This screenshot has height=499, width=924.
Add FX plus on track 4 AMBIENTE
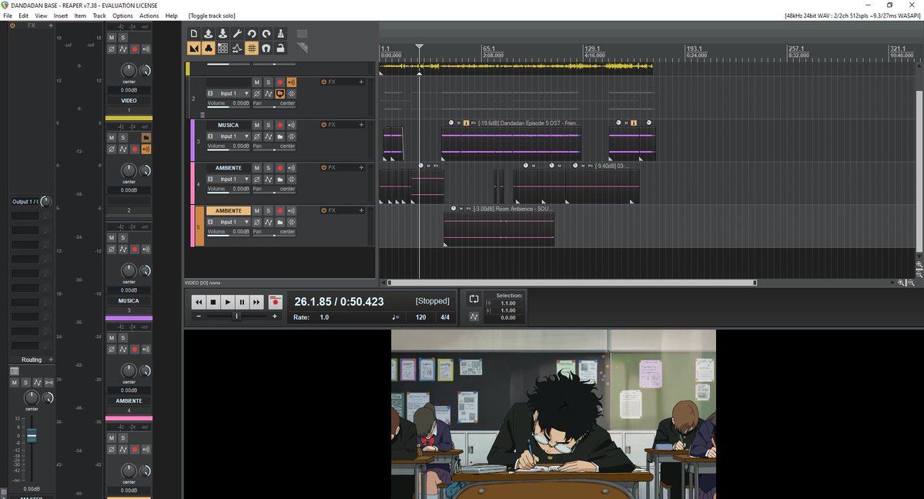(360, 167)
